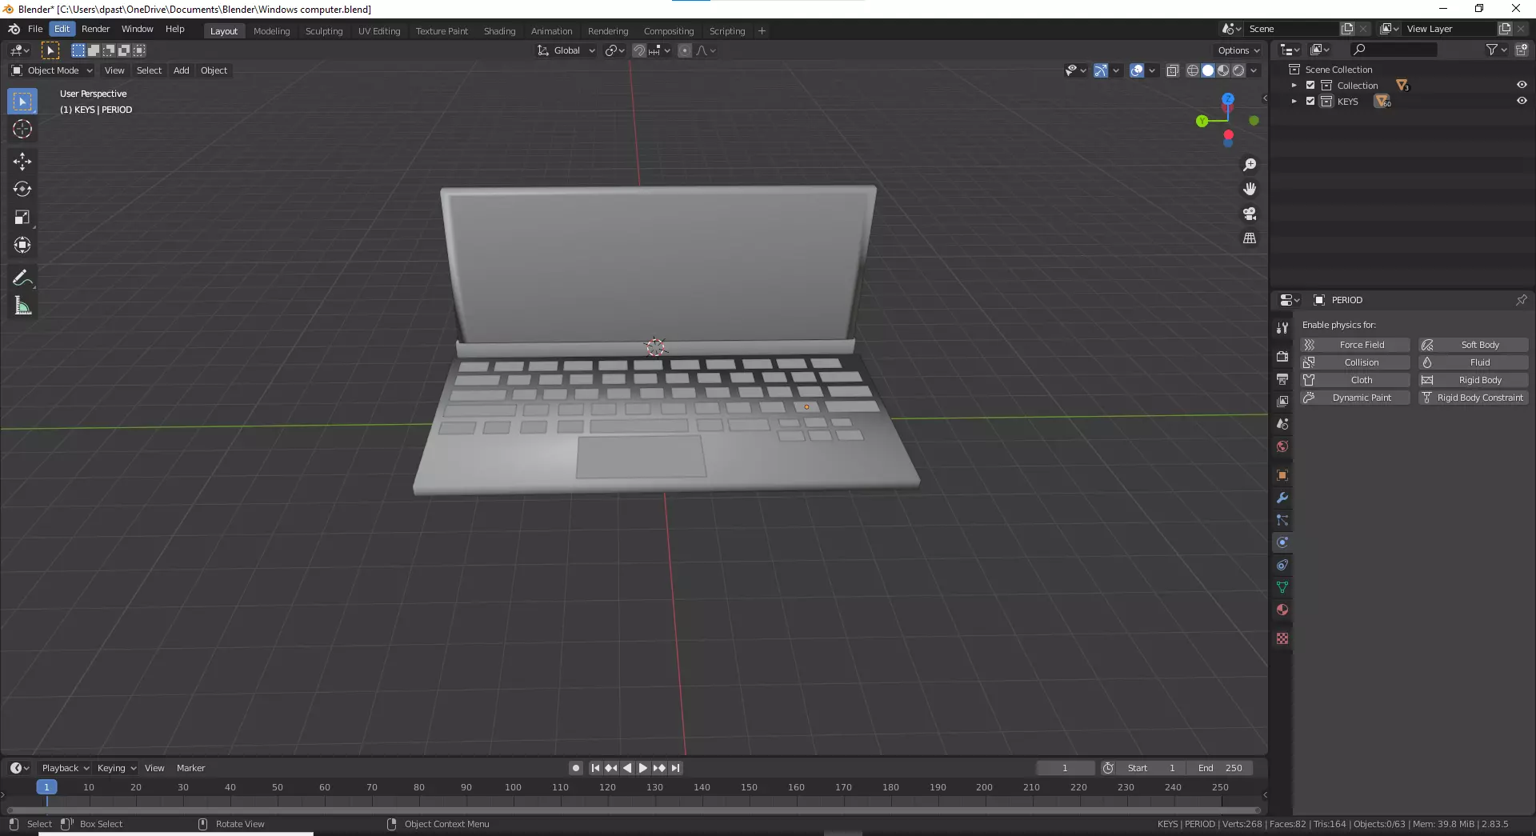Open the Keying dropdown

[x=116, y=768]
